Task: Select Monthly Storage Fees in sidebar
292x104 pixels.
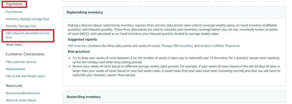Action: click(x=21, y=26)
